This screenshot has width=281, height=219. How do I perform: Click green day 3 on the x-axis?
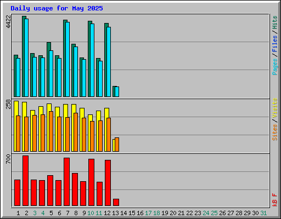click(x=35, y=213)
